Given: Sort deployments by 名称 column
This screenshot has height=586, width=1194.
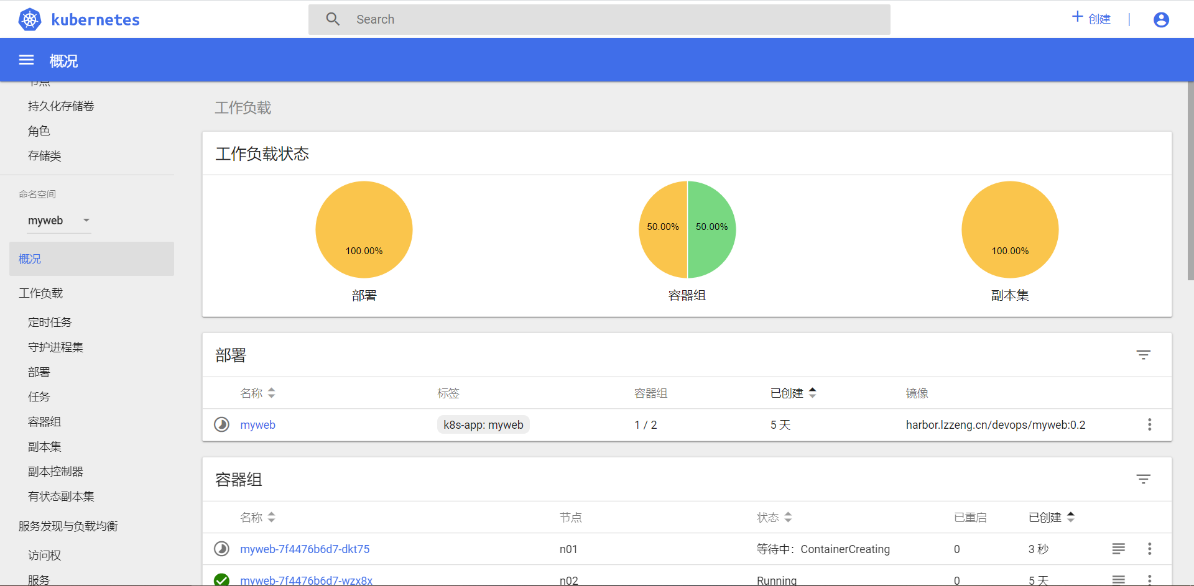Looking at the screenshot, I should coord(257,393).
